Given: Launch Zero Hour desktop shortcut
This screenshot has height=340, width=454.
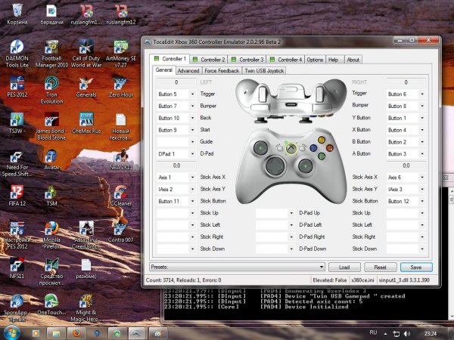Looking at the screenshot, I should coord(121,87).
